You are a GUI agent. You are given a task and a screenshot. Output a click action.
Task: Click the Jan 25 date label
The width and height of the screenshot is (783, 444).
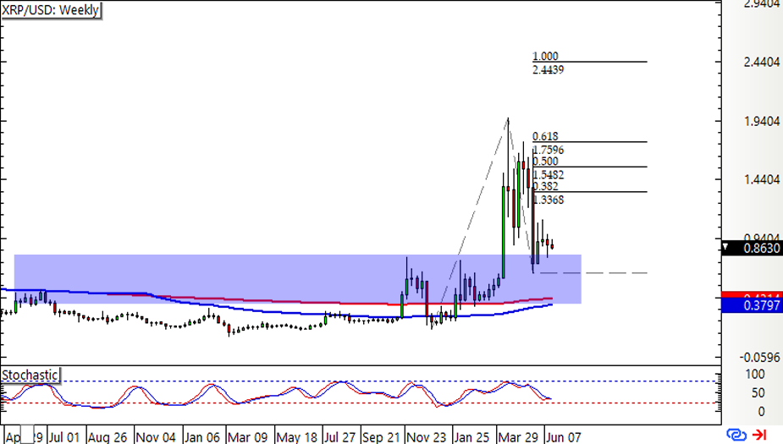[471, 437]
